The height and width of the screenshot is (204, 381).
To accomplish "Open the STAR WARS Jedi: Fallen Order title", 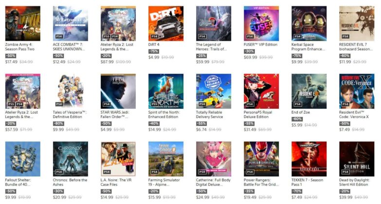I will (x=115, y=115).
